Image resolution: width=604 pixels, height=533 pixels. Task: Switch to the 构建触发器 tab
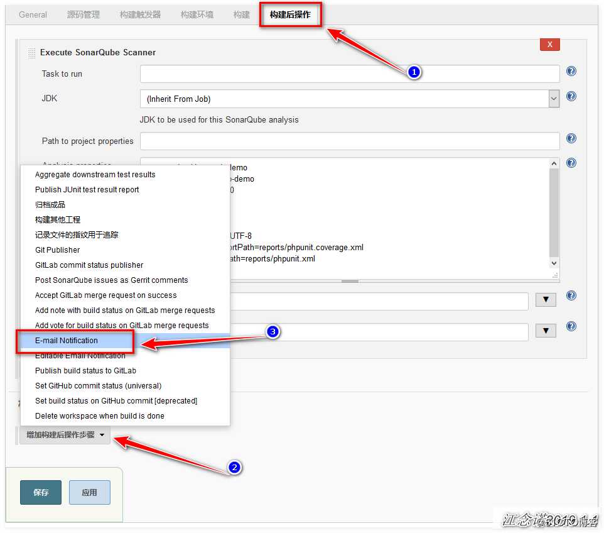pos(140,14)
